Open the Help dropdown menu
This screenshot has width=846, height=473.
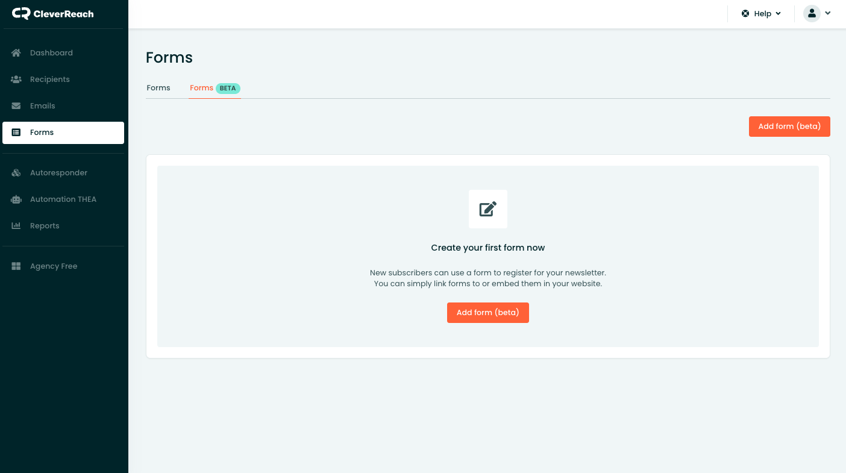pyautogui.click(x=763, y=13)
